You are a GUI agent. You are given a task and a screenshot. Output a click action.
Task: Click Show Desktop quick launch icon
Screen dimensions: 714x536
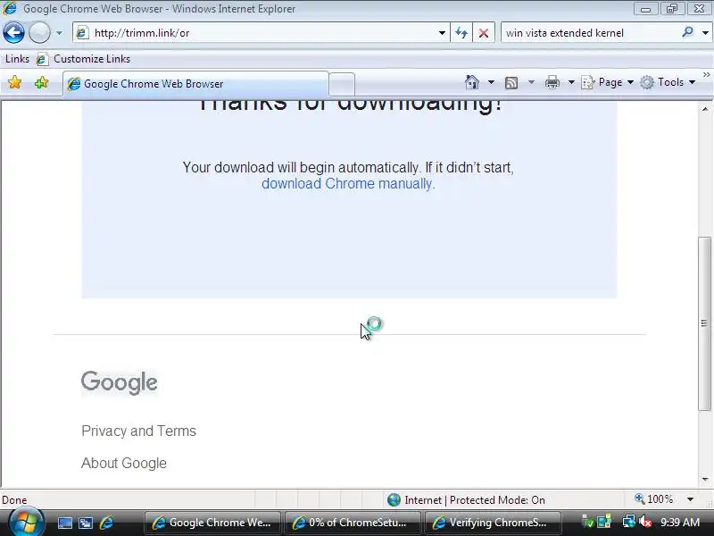[64, 523]
